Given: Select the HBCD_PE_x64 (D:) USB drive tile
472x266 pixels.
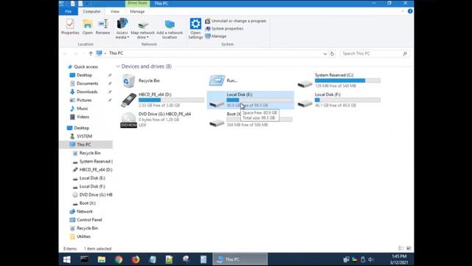Looking at the screenshot, I should (162, 100).
